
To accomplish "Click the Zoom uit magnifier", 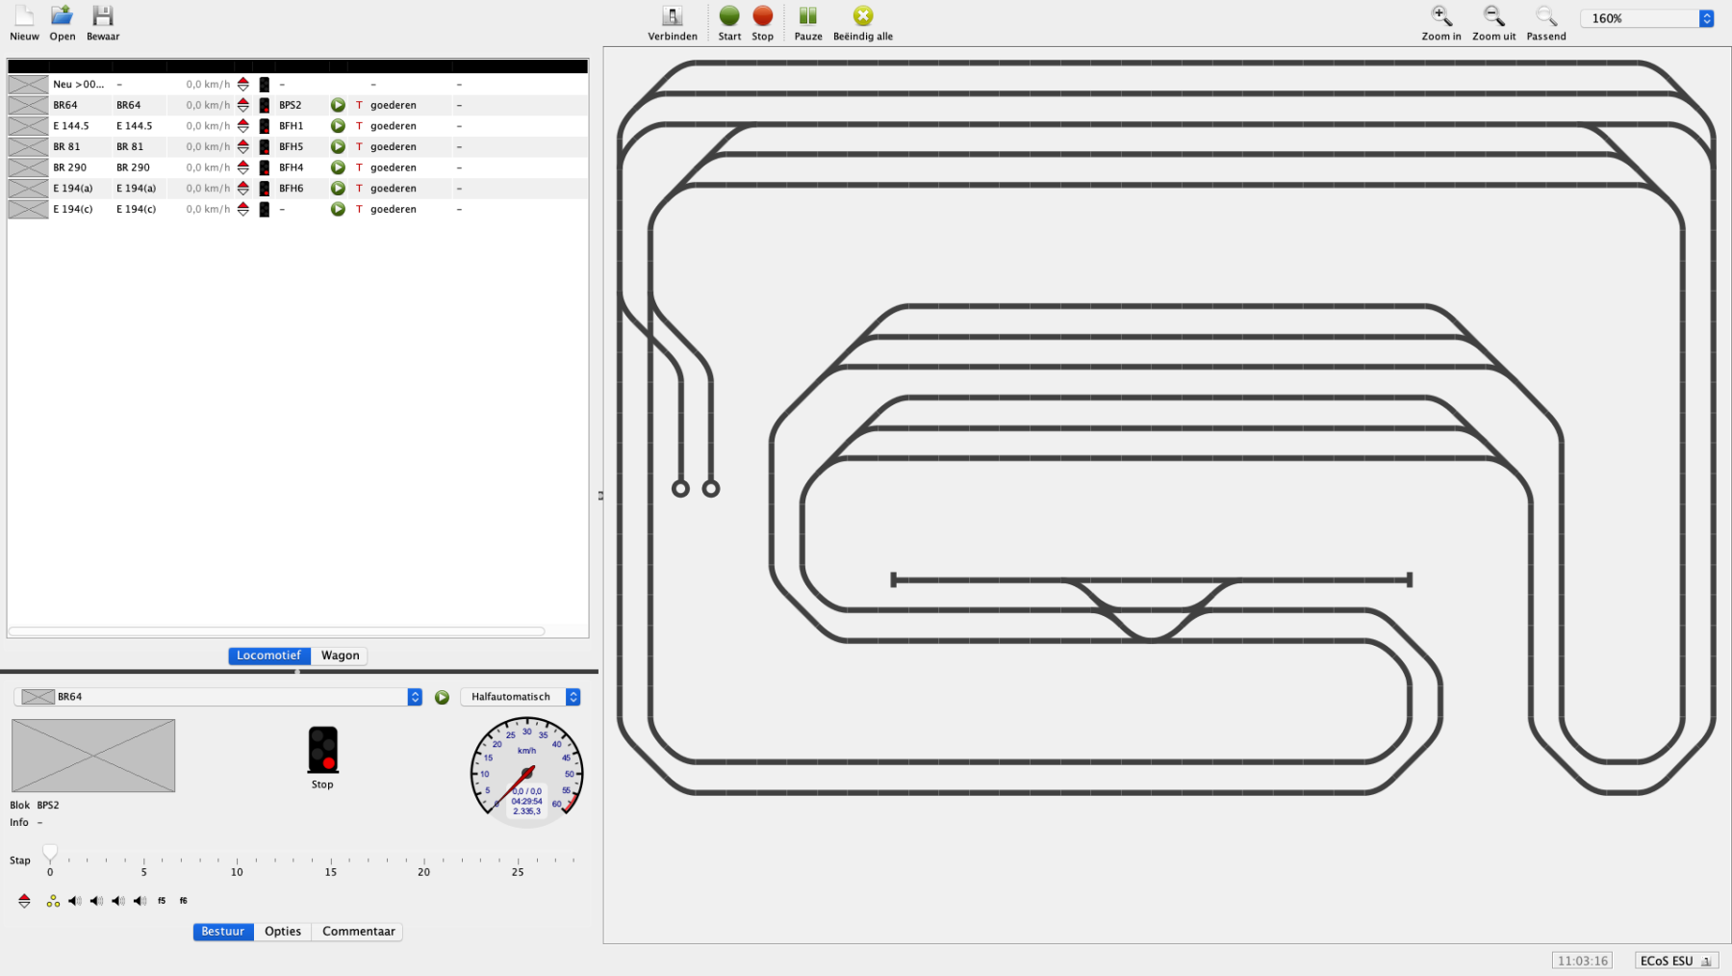I will click(1492, 16).
